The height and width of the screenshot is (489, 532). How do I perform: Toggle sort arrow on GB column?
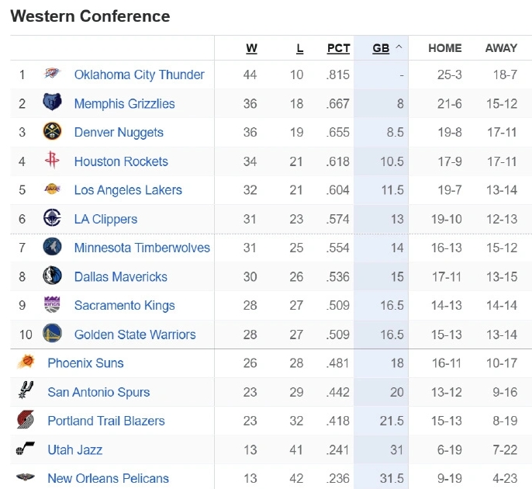point(399,47)
